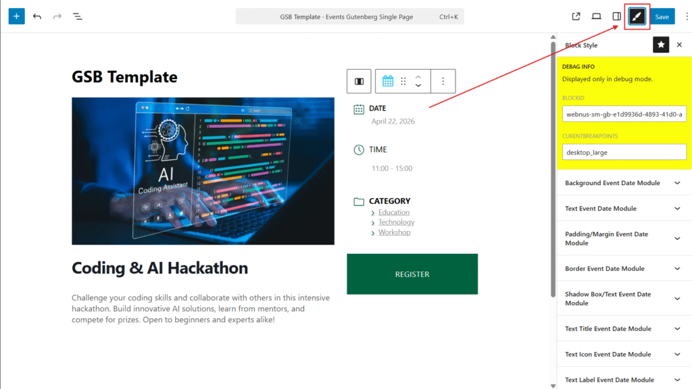Toggle the settings sidebar panel icon
The width and height of the screenshot is (692, 389).
click(616, 16)
